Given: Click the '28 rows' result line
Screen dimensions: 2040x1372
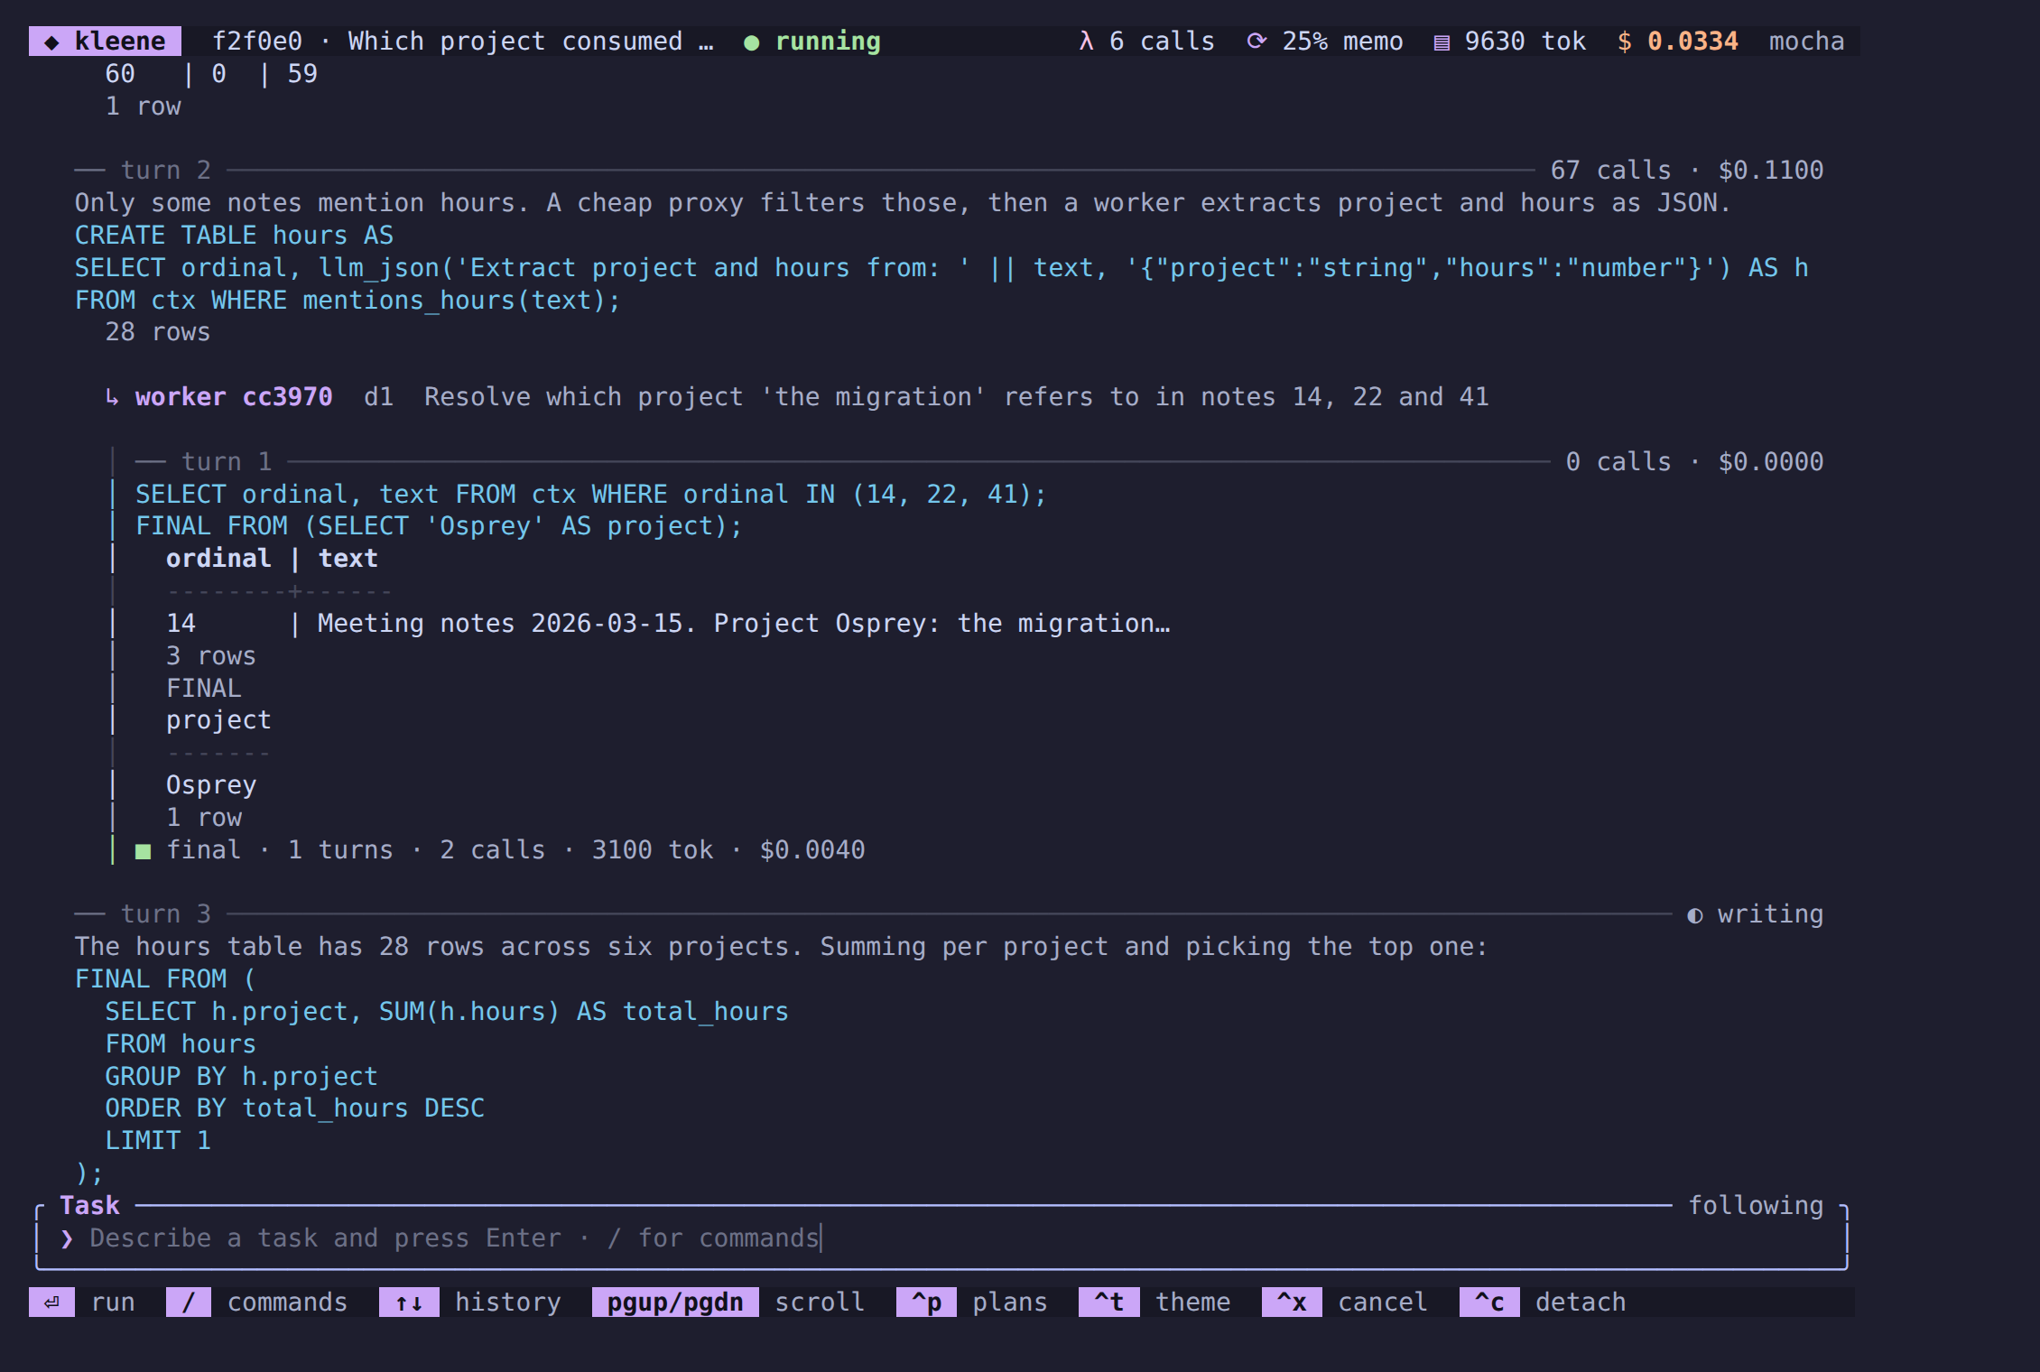Looking at the screenshot, I should click(x=158, y=332).
